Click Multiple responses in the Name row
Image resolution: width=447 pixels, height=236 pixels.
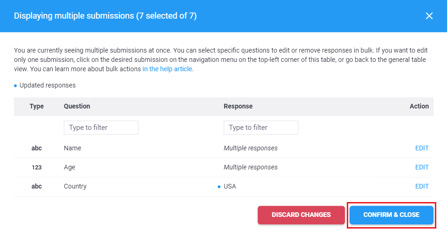[x=250, y=148]
